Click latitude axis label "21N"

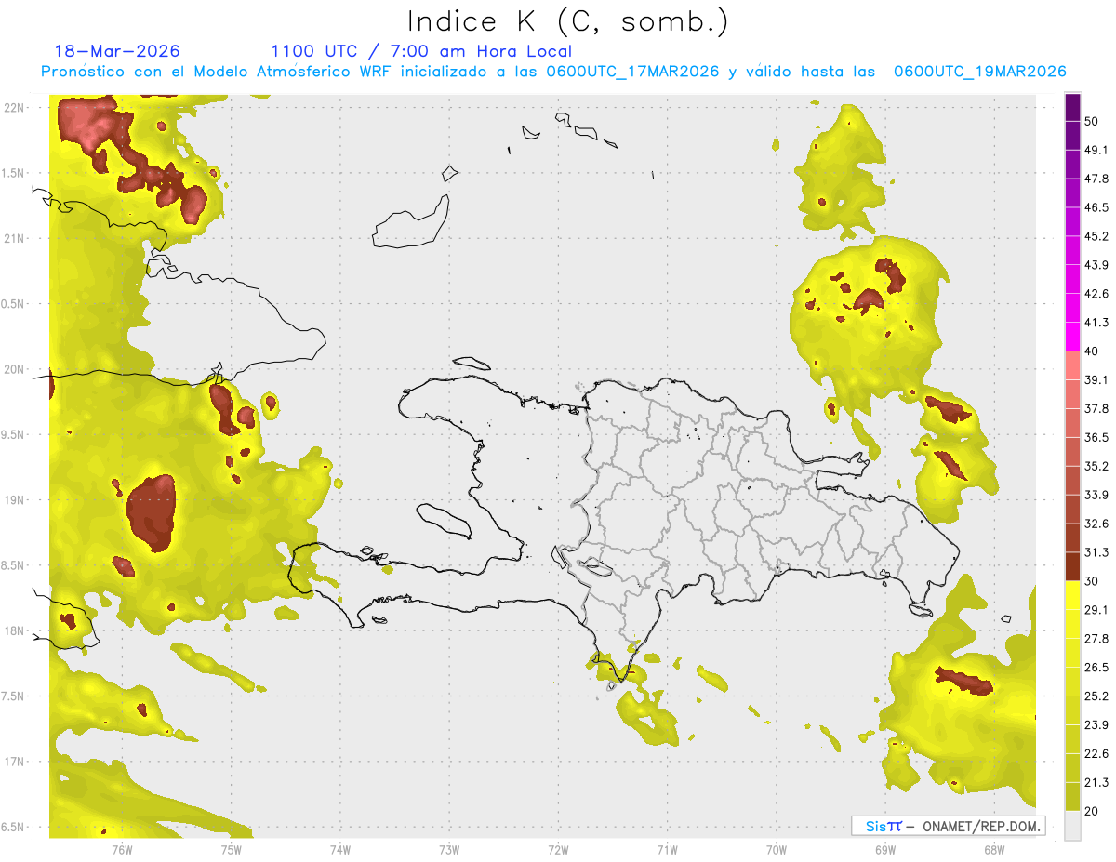tap(14, 238)
